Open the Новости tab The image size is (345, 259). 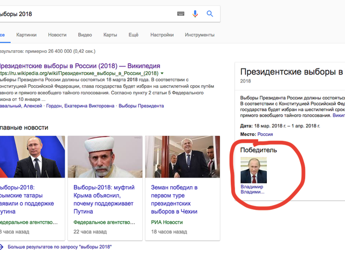[57, 35]
